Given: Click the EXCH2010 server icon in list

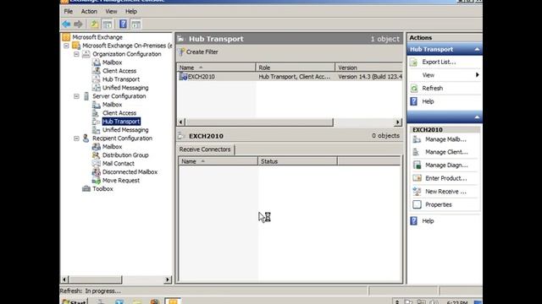Looking at the screenshot, I should click(x=183, y=77).
